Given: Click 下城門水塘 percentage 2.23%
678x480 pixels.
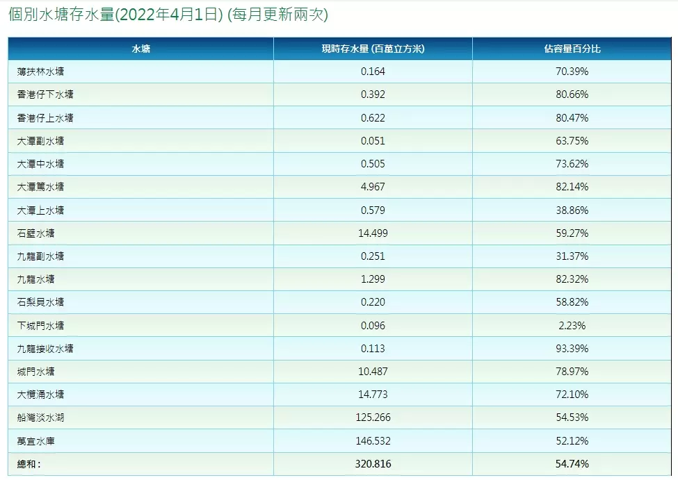Looking at the screenshot, I should point(572,325).
